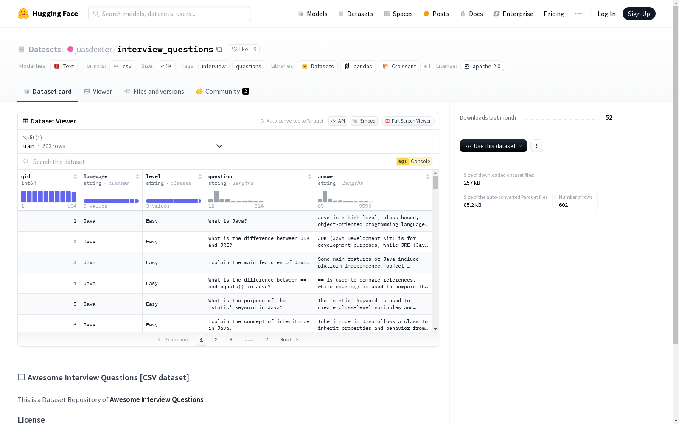Select the pandas library tag
The image size is (679, 424).
coord(358,66)
